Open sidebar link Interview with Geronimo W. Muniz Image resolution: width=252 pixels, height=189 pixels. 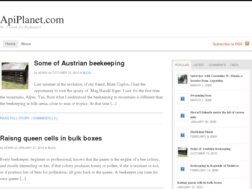[x=216, y=78]
